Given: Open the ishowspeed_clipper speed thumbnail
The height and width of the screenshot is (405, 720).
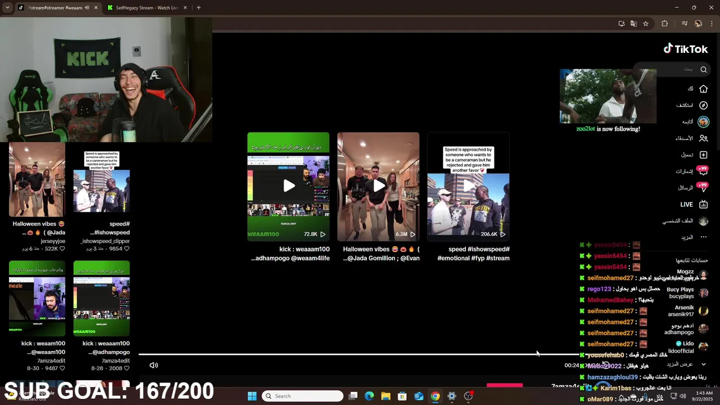Looking at the screenshot, I should point(102,179).
